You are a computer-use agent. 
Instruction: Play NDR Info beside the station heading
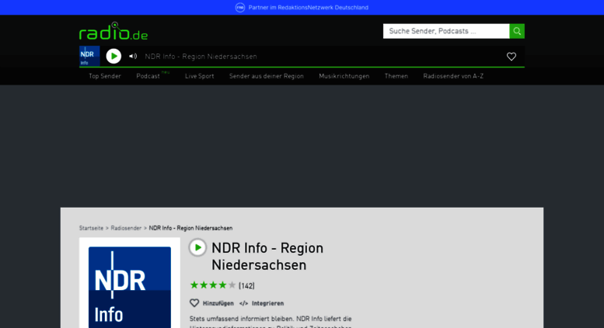197,247
